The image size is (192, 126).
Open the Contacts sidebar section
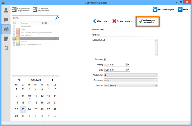(6, 10)
